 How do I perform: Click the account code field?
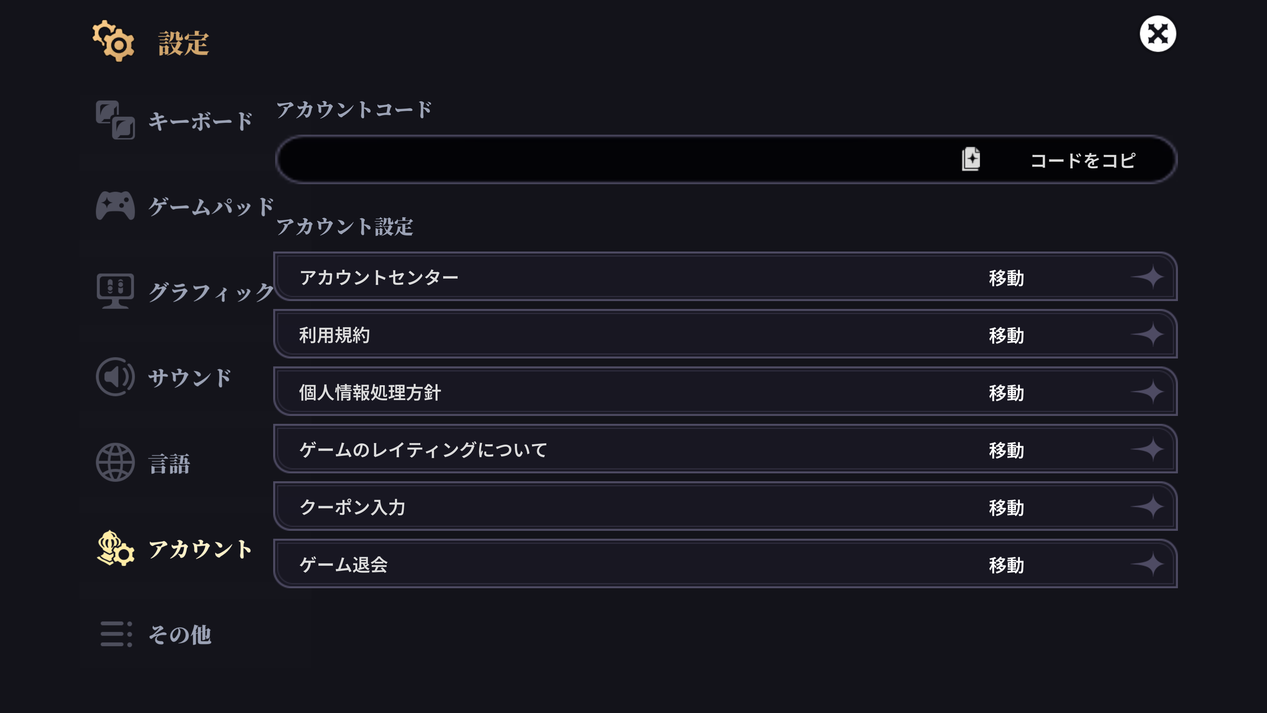coord(726,159)
